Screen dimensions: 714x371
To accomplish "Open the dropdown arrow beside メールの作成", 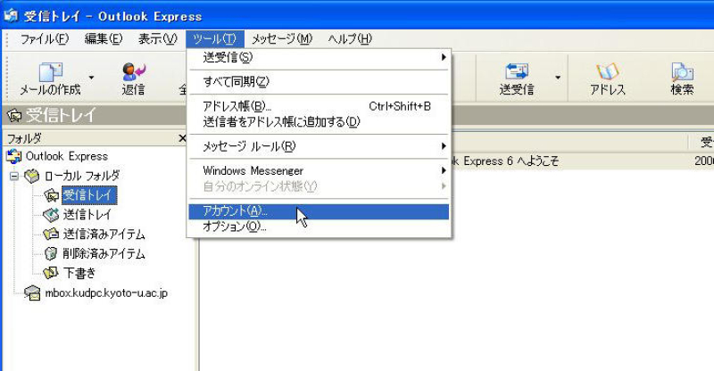I will [x=92, y=78].
